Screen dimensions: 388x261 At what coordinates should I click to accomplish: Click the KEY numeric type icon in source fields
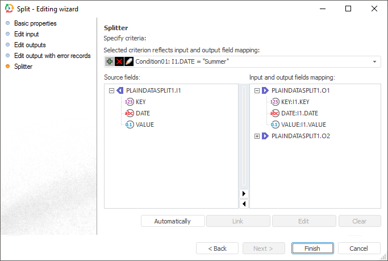[x=130, y=102]
